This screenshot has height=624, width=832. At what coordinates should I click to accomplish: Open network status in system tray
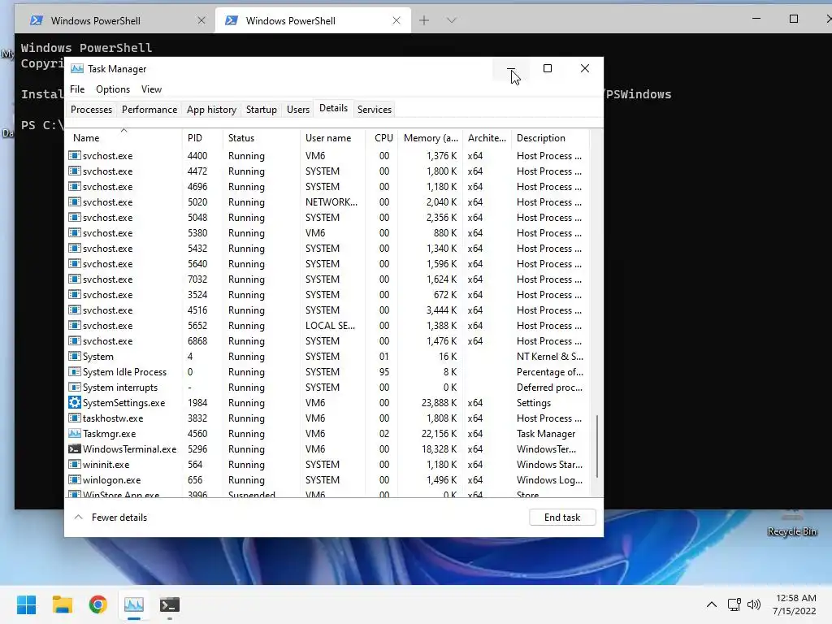(734, 604)
